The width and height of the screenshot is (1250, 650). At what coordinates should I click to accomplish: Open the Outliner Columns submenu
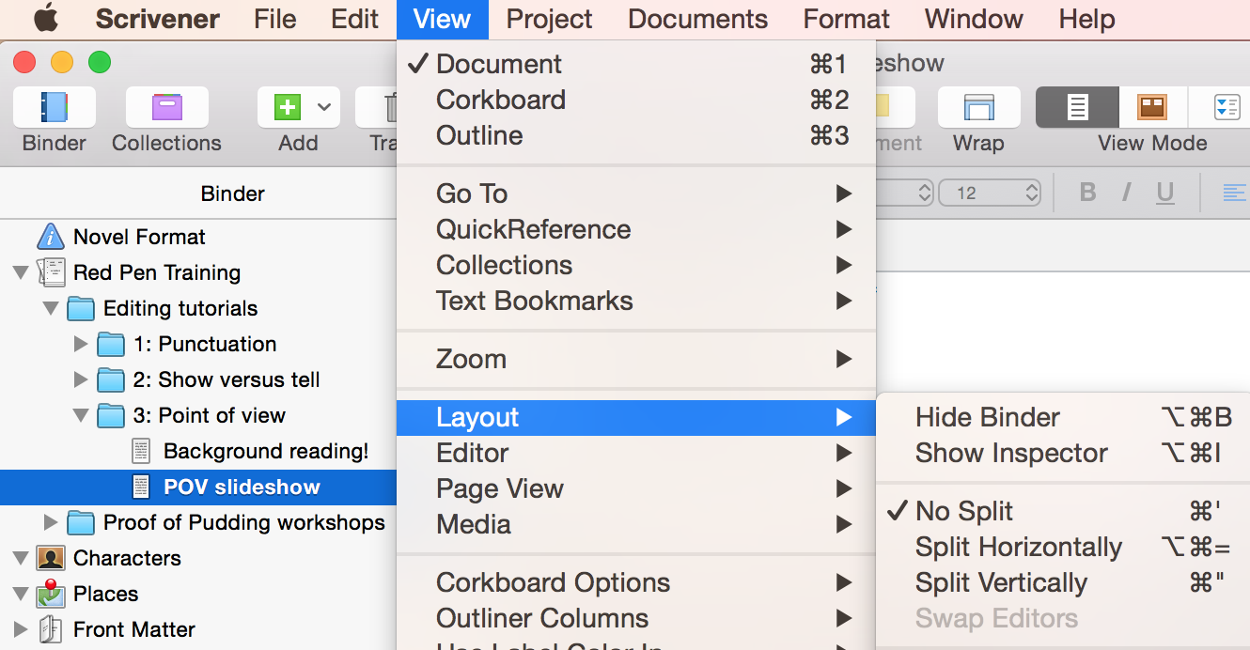(636, 618)
